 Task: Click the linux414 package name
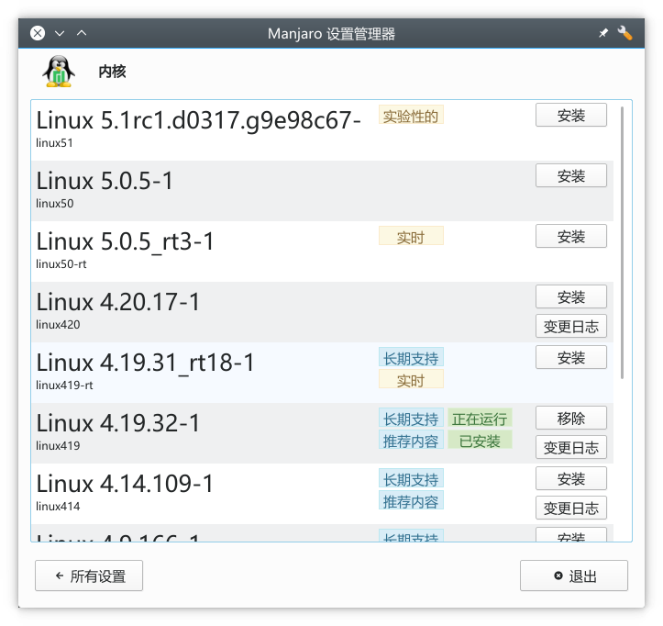point(58,507)
